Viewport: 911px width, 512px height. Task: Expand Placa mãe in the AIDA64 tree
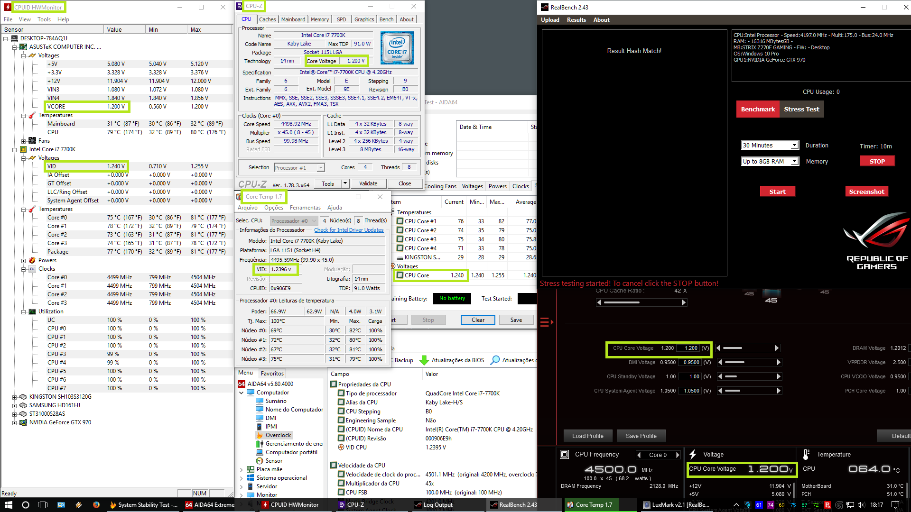242,469
